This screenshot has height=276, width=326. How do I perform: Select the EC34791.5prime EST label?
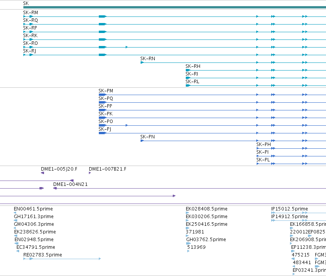click(x=36, y=248)
